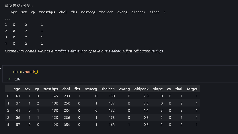The height and width of the screenshot is (134, 238).
Task: Click 'trestbps' in the truncated text output
Action: point(47,12)
